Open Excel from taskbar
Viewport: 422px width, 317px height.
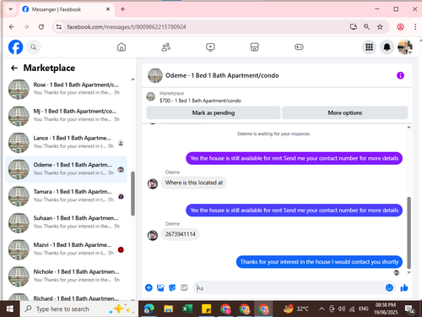pyautogui.click(x=187, y=309)
